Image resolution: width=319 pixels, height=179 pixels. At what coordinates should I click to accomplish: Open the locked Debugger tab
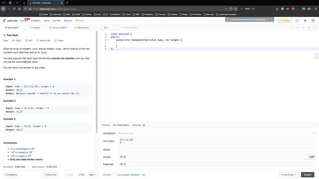139,125
